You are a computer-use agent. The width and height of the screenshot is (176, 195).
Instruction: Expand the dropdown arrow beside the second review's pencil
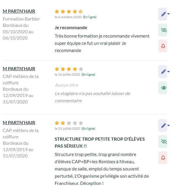click(x=168, y=72)
